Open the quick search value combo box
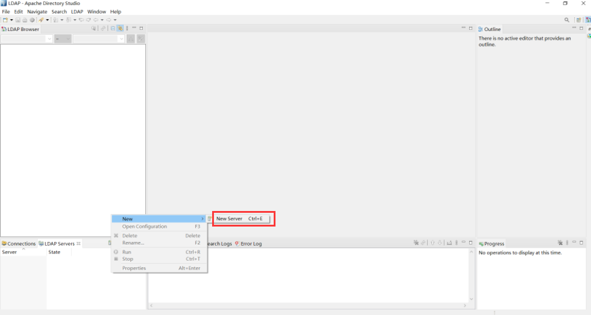The height and width of the screenshot is (315, 591). point(99,39)
